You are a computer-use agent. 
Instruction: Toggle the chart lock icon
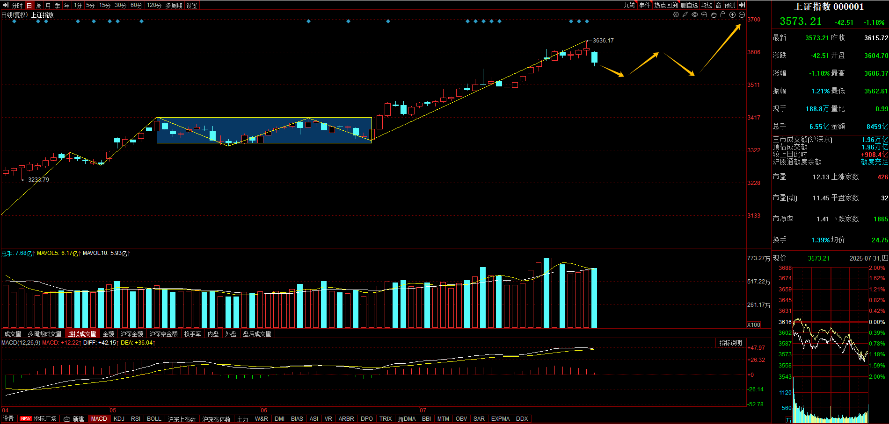point(723,14)
